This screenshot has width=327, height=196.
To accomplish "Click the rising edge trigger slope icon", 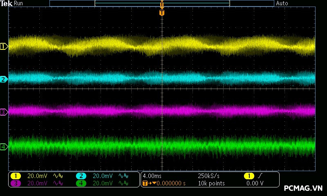I will [260, 176].
